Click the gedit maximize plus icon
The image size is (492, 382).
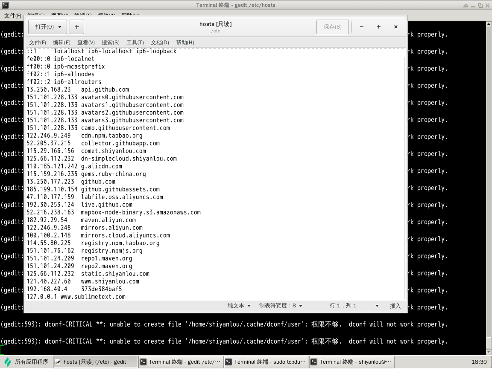(379, 27)
